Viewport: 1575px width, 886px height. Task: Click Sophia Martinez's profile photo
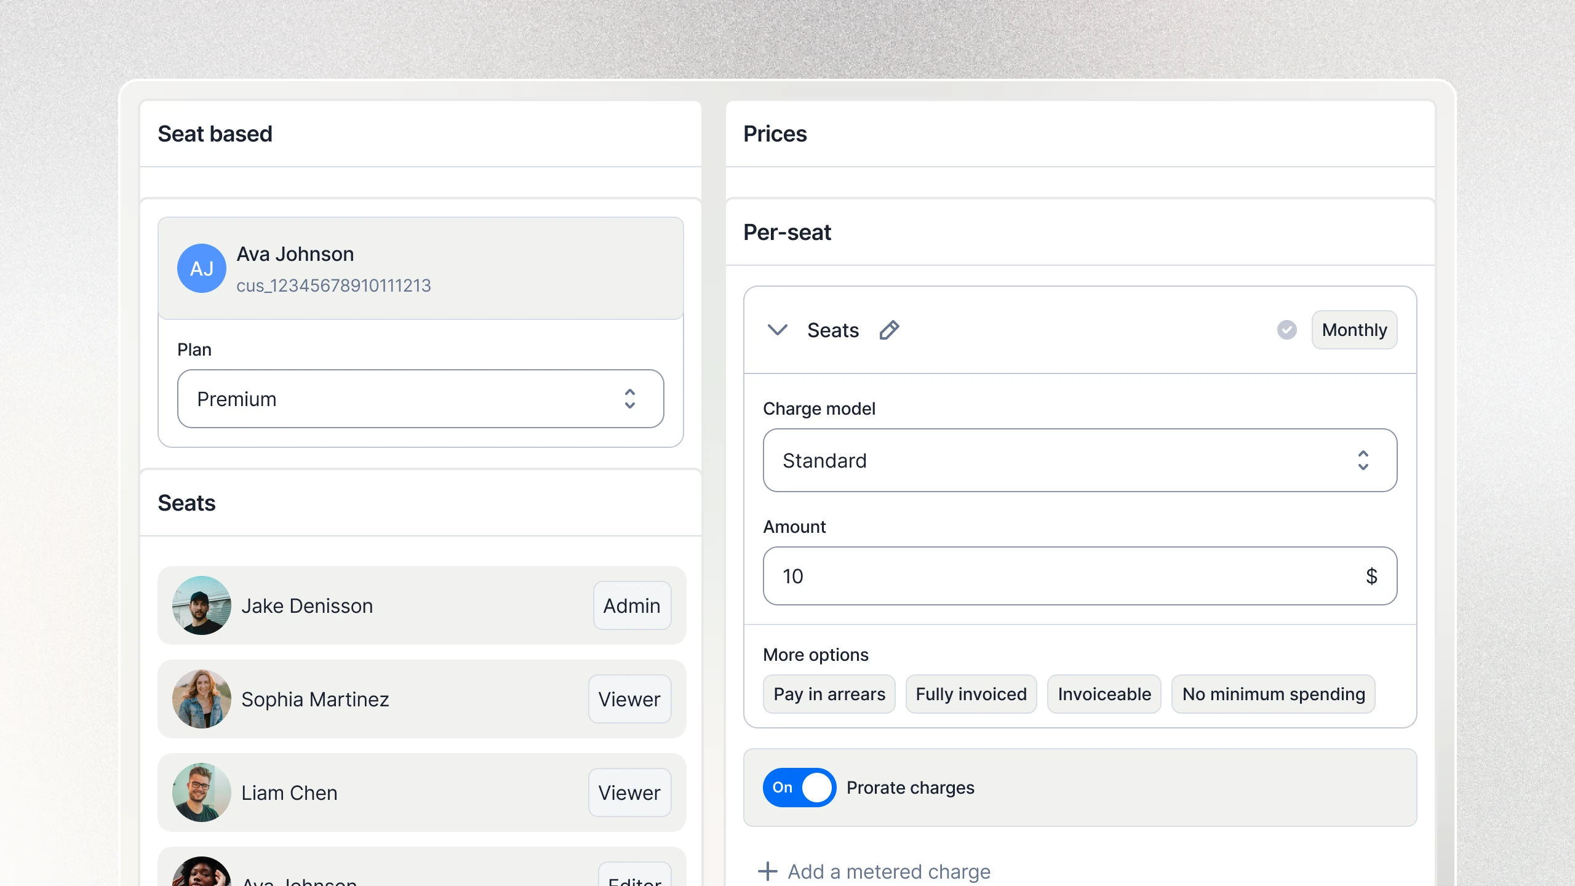pyautogui.click(x=202, y=699)
